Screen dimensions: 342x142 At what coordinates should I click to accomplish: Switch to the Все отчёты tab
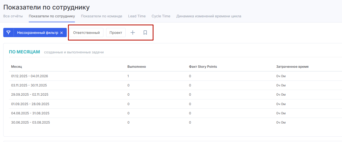tap(13, 16)
